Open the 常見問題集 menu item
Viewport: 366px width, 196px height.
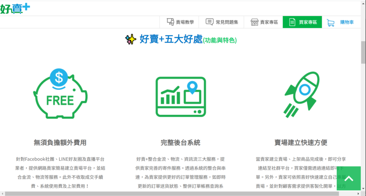pyautogui.click(x=222, y=22)
